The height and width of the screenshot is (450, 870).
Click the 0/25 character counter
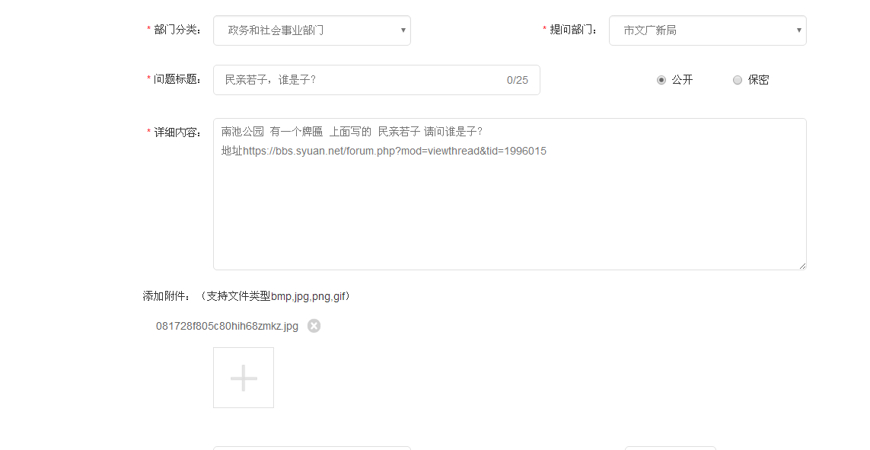[x=518, y=79]
